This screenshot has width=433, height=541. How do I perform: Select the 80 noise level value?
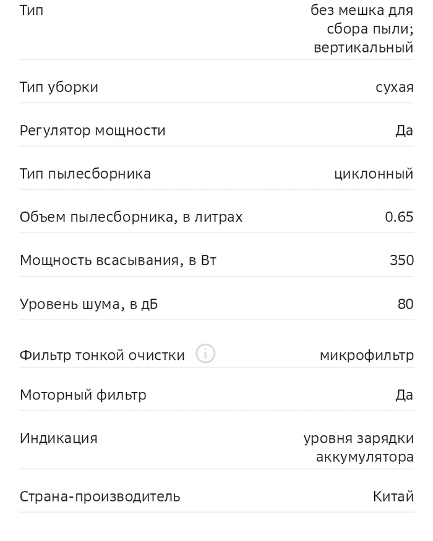(x=405, y=304)
